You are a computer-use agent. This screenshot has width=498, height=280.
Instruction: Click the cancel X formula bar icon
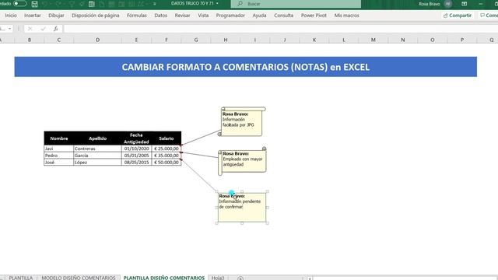[30, 29]
